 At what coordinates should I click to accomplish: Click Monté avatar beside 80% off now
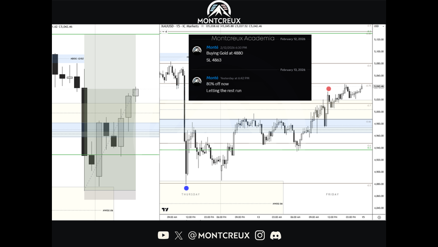[x=197, y=81]
